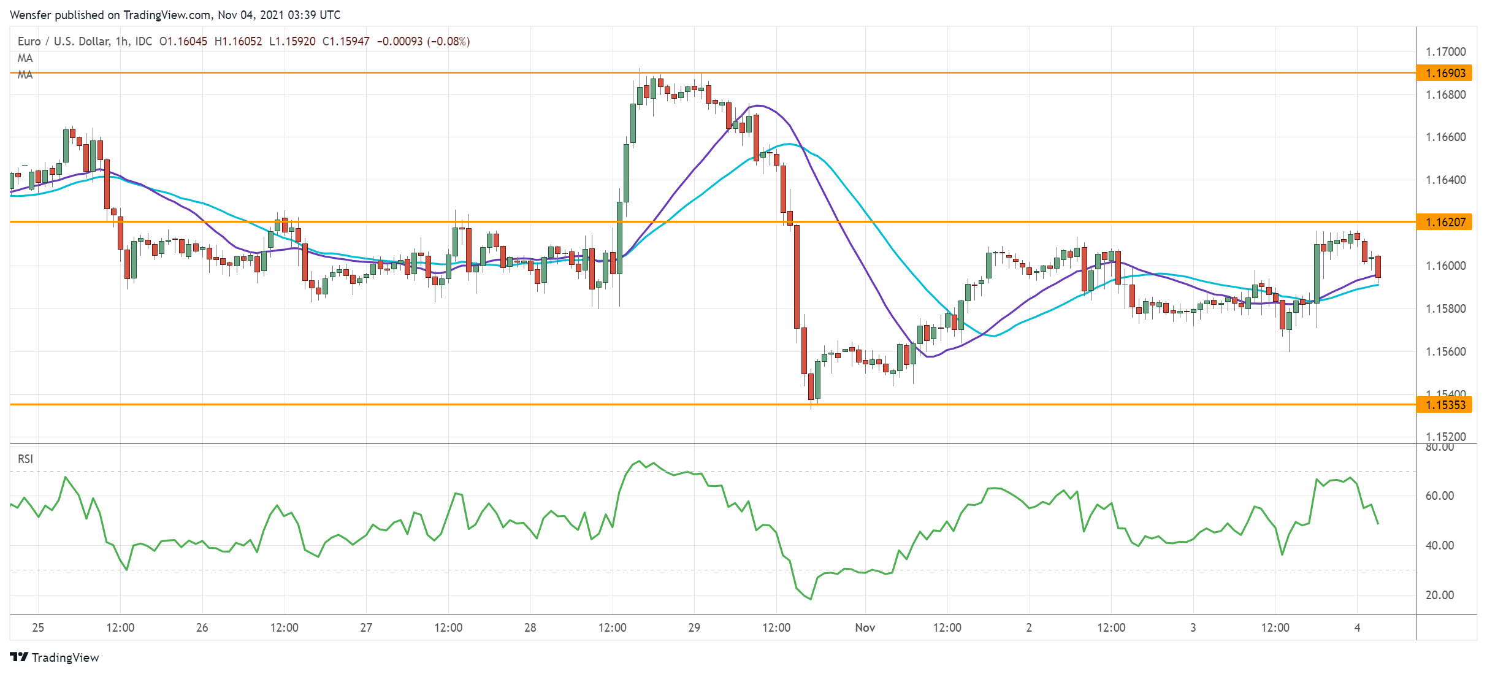This screenshot has height=674, width=1487.
Task: Click the orange 1.15353 price tag
Action: (x=1444, y=405)
